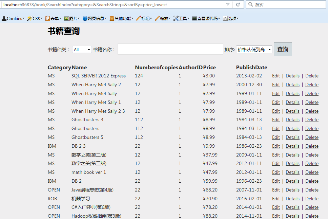Click the Category column header
The image size is (328, 219).
tap(59, 68)
